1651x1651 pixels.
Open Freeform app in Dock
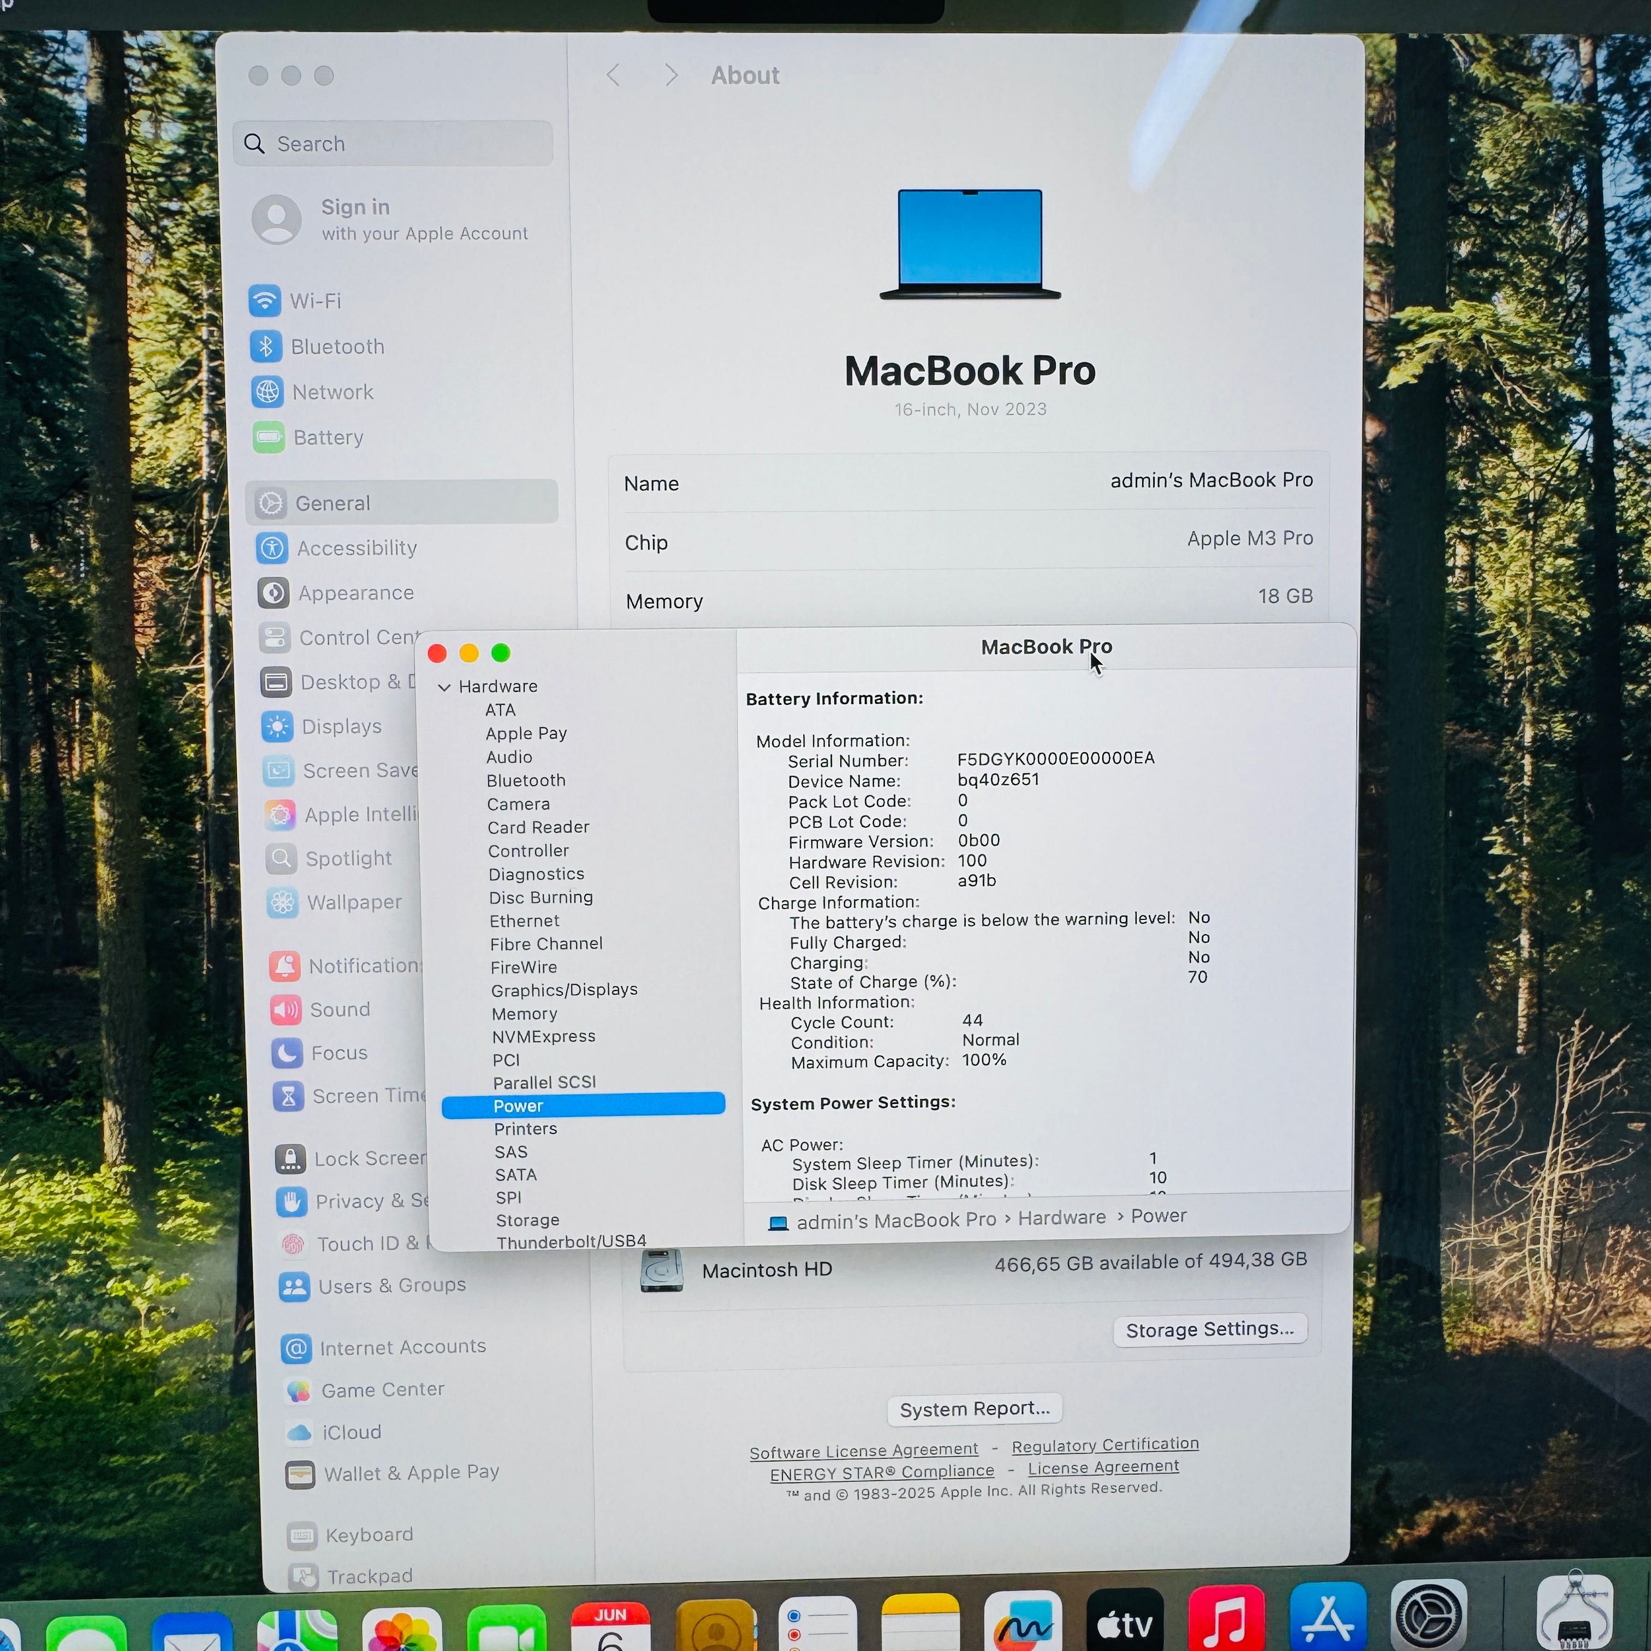[1023, 1620]
